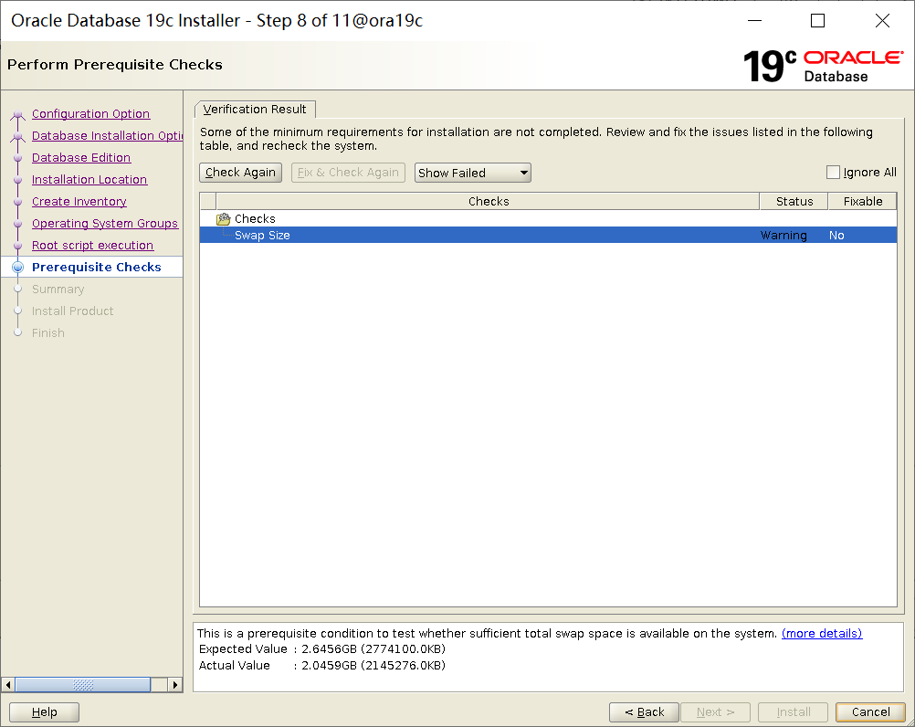Go back with the Back button
Viewport: 915px width, 727px height.
pyautogui.click(x=644, y=711)
